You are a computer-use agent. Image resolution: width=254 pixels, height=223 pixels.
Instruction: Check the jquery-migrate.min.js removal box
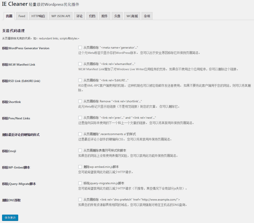[x=80, y=183]
